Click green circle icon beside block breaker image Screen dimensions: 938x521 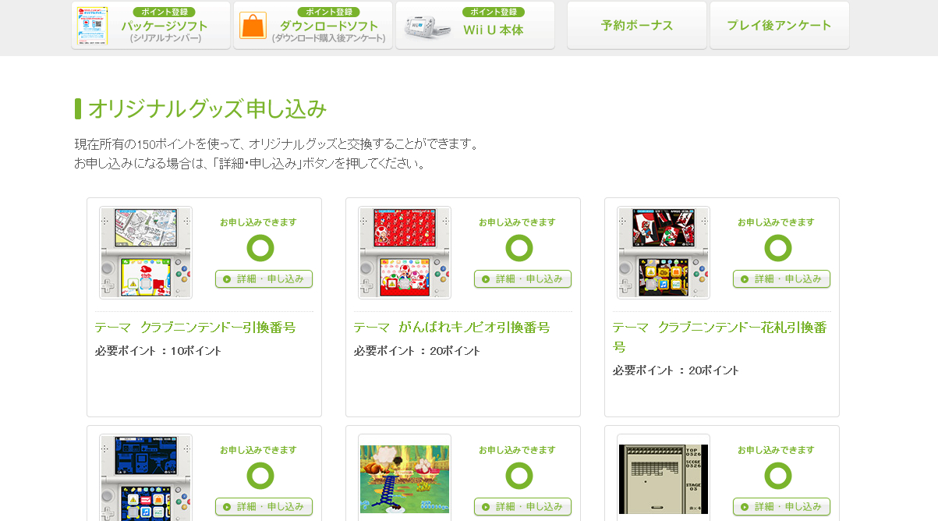click(x=778, y=476)
